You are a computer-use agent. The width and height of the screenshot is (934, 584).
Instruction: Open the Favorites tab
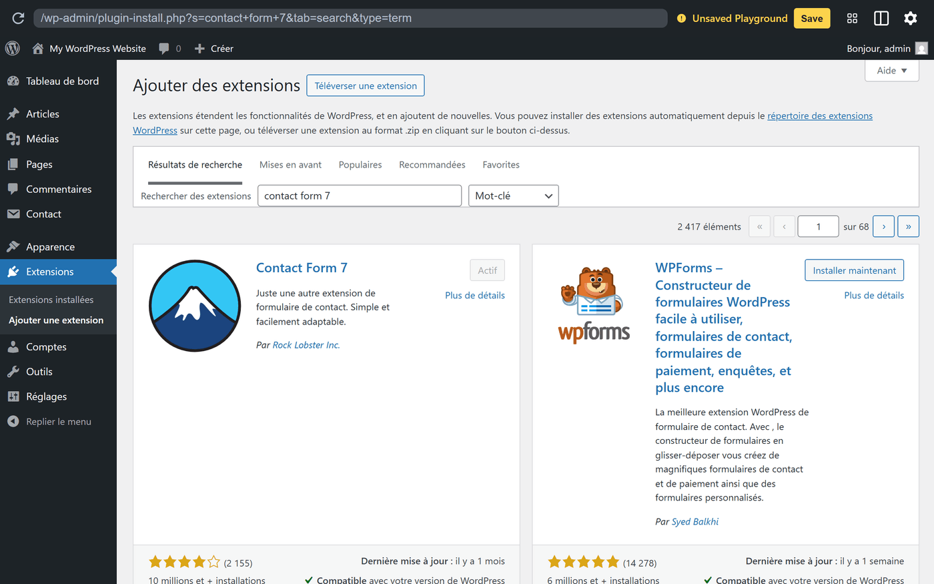500,164
